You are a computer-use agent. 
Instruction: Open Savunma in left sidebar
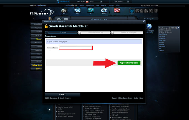[37, 50]
